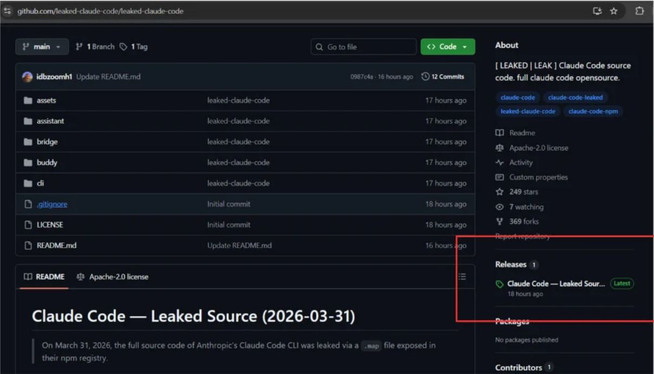Image resolution: width=654 pixels, height=374 pixels.
Task: Switch to the Apache-2.0 license tab
Action: pyautogui.click(x=112, y=277)
